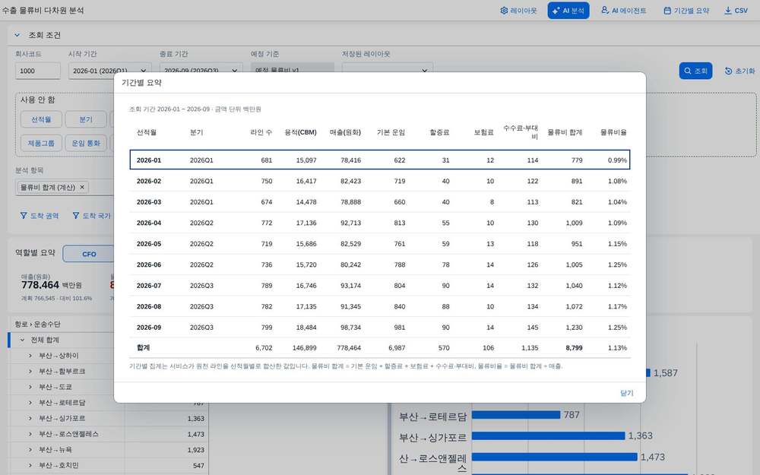
Task: Open the 저장된 레이아웃 dropdown
Action: 388,71
